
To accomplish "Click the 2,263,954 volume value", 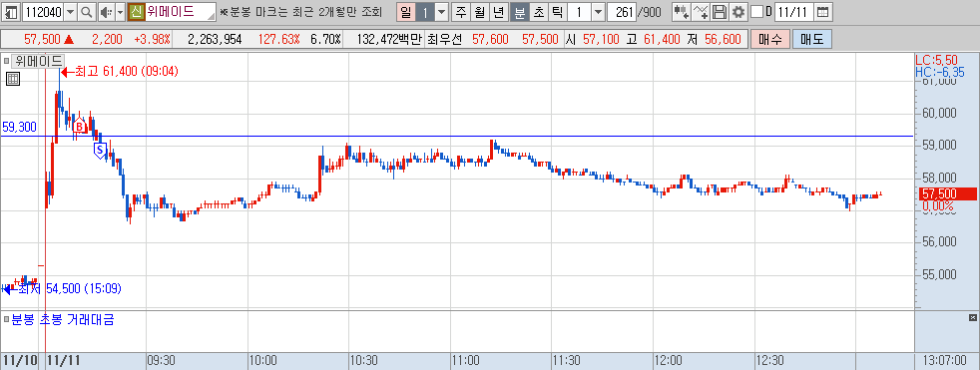I will point(215,39).
